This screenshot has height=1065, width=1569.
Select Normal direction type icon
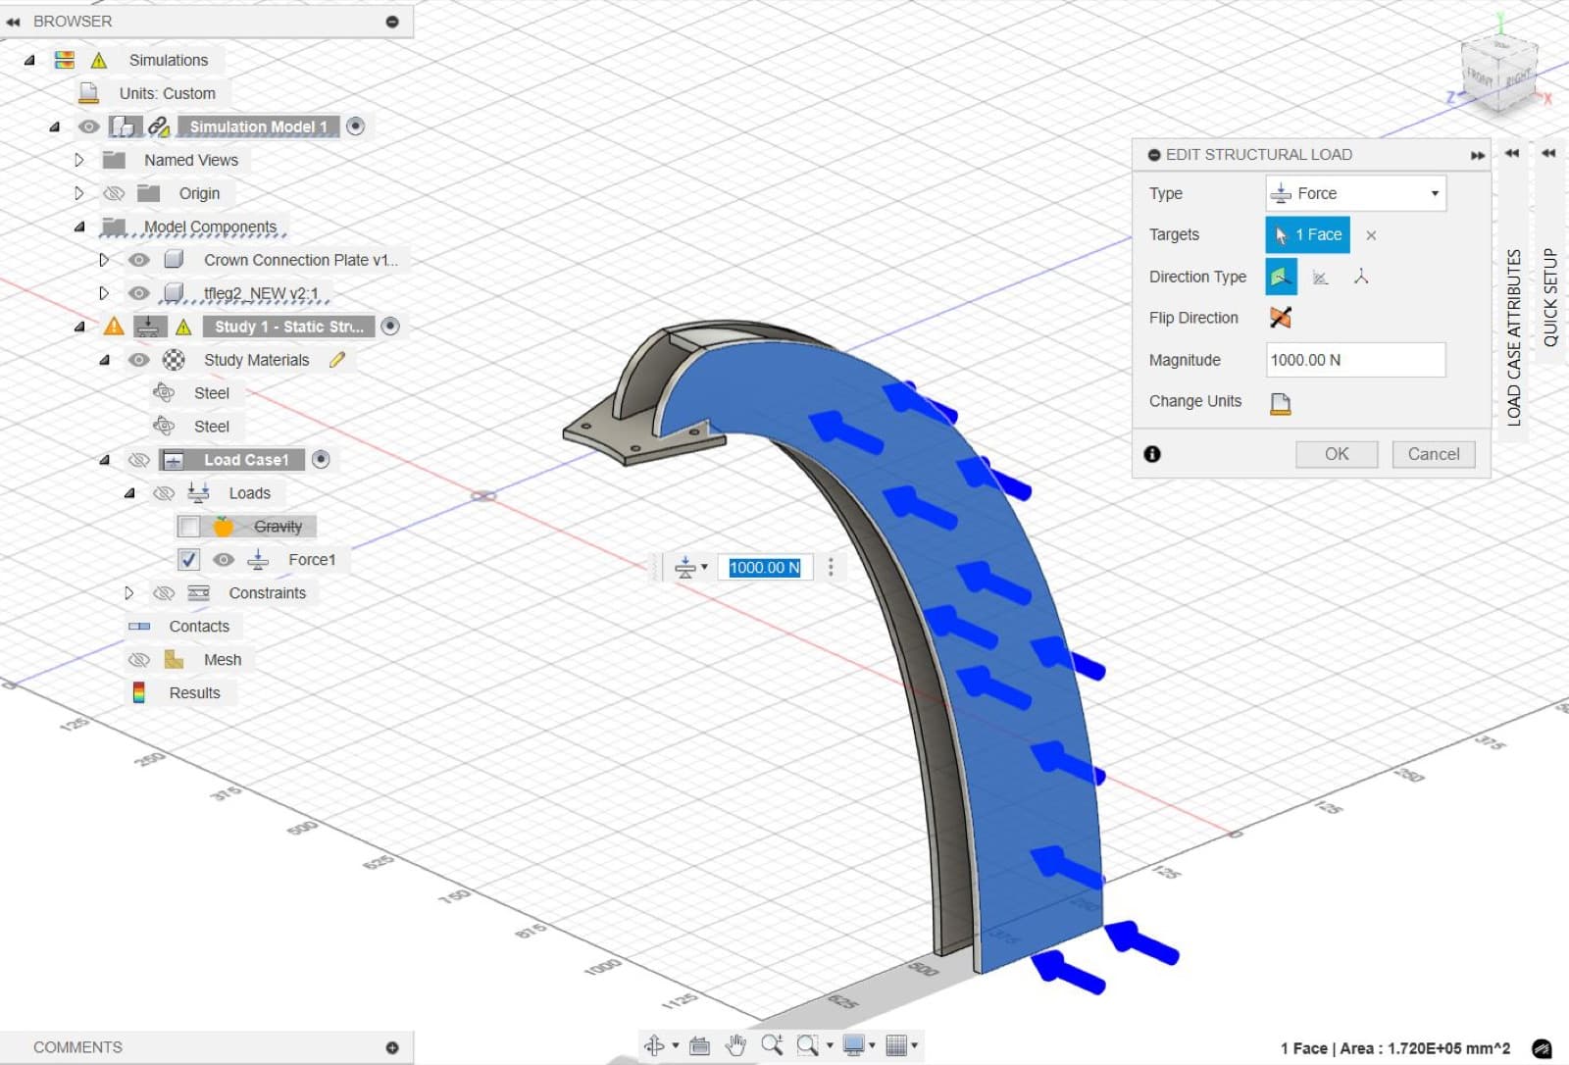tap(1281, 277)
